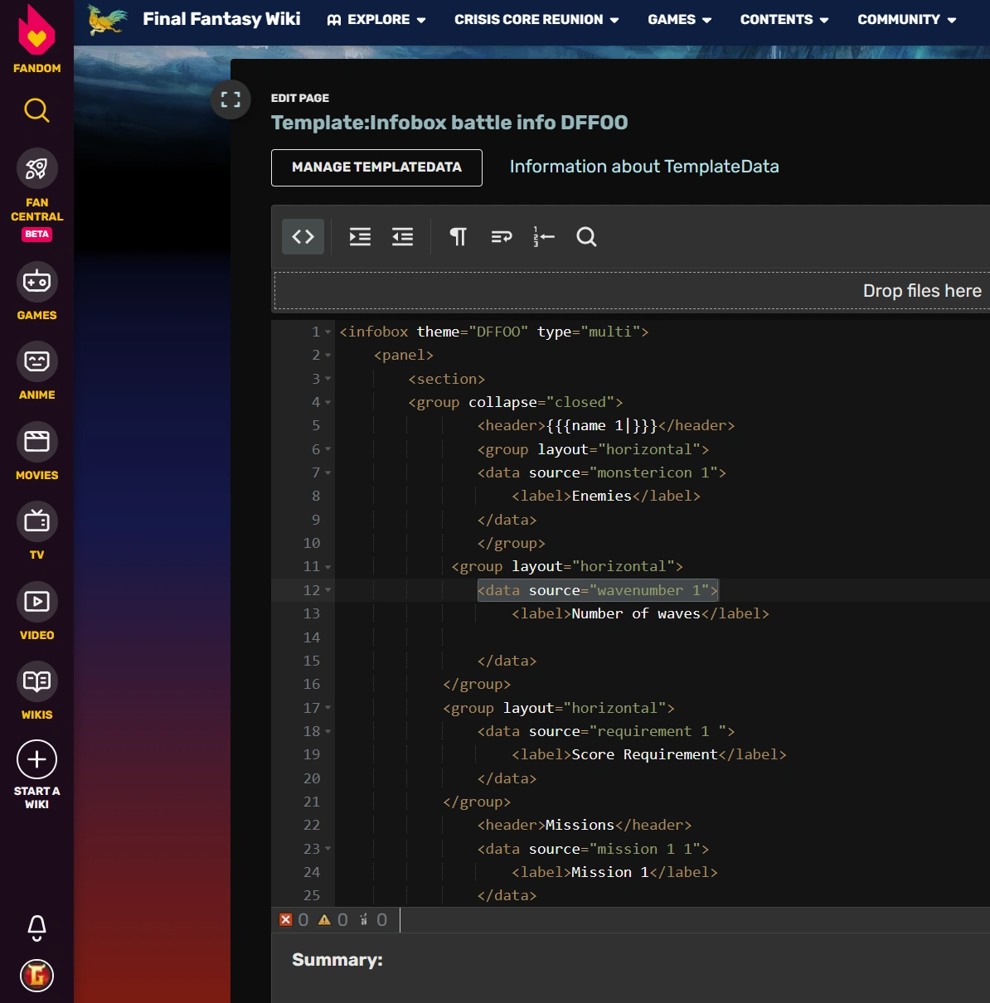Open the Crisis Core Reunion dropdown

pyautogui.click(x=536, y=19)
